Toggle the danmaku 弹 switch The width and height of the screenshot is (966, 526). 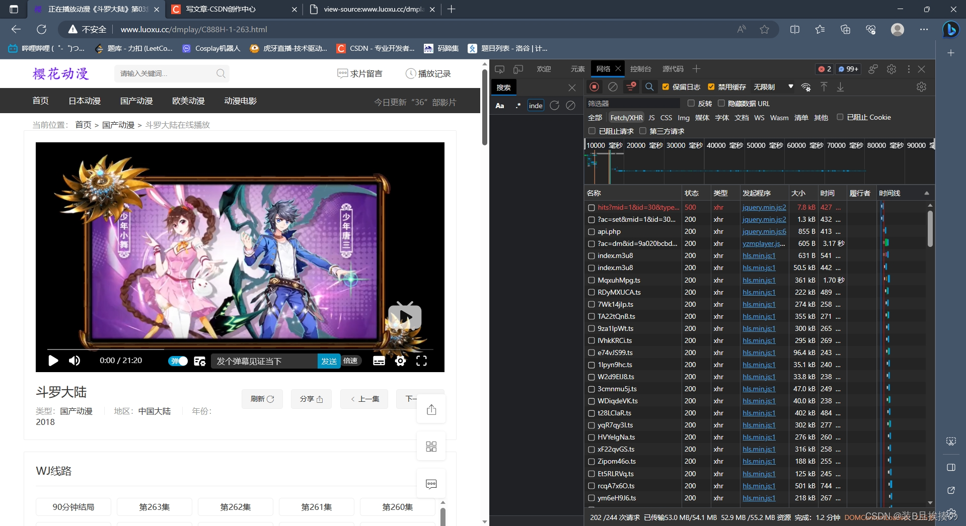pos(178,361)
